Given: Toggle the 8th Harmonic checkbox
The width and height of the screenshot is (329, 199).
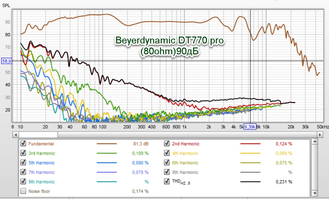Looking at the screenshot, I should 167,172.
